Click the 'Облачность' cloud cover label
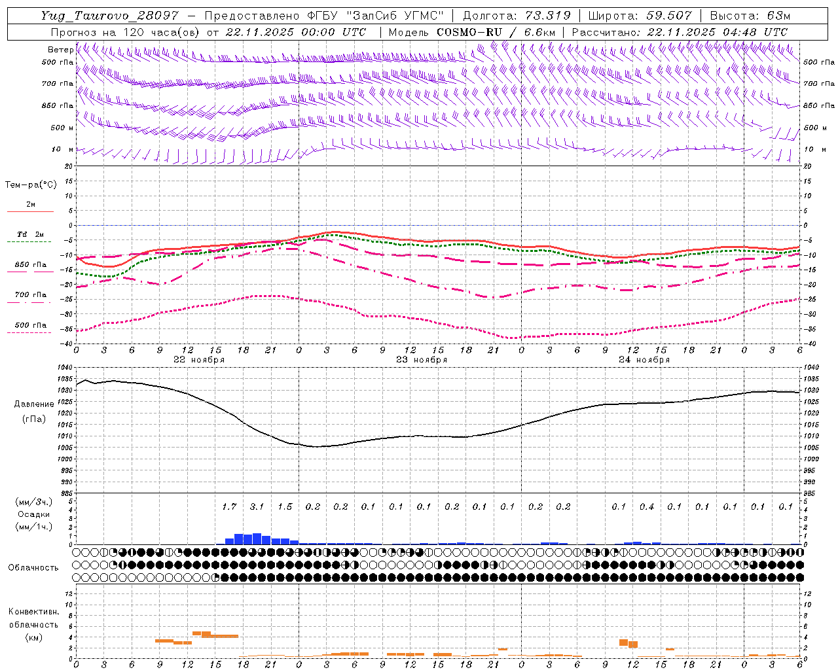This screenshot has height=670, width=838. (x=33, y=567)
